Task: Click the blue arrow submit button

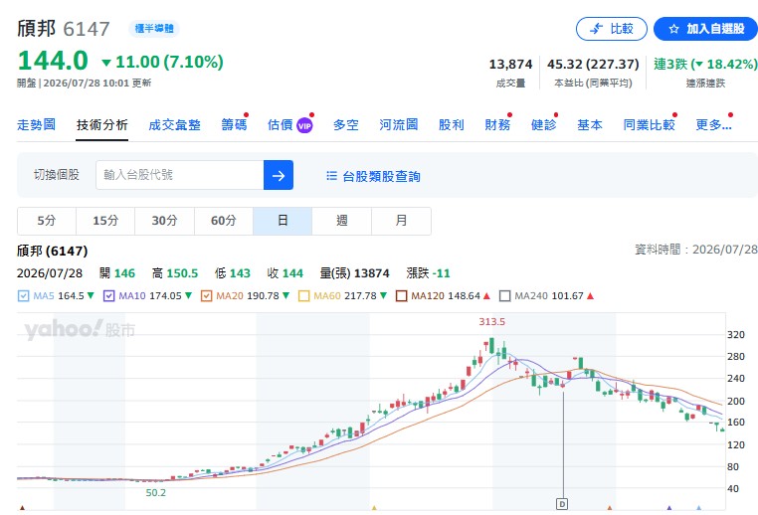Action: point(279,175)
